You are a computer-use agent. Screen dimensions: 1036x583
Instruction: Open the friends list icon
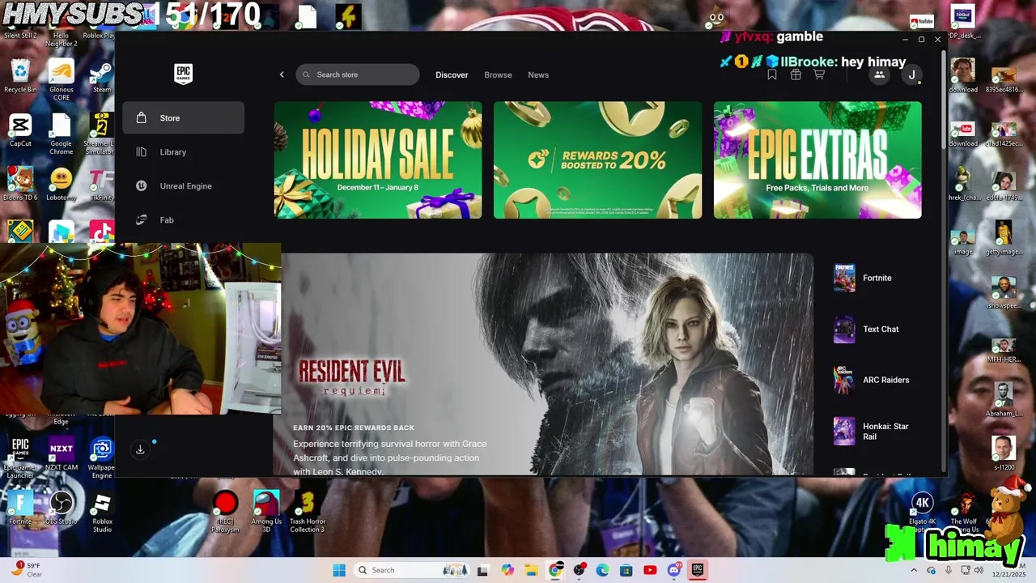coord(879,74)
